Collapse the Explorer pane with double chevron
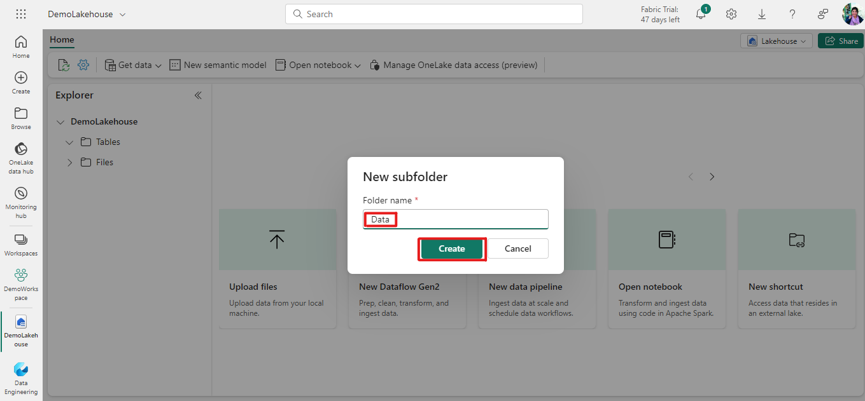865x401 pixels. click(198, 95)
